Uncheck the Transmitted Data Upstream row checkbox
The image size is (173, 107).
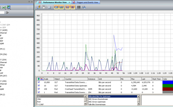[x=39, y=86]
